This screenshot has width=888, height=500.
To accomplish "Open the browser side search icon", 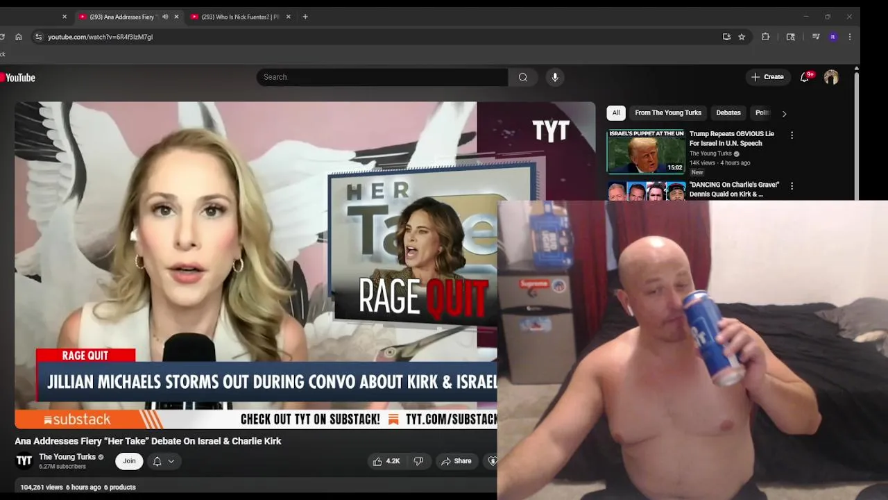I will pos(790,37).
